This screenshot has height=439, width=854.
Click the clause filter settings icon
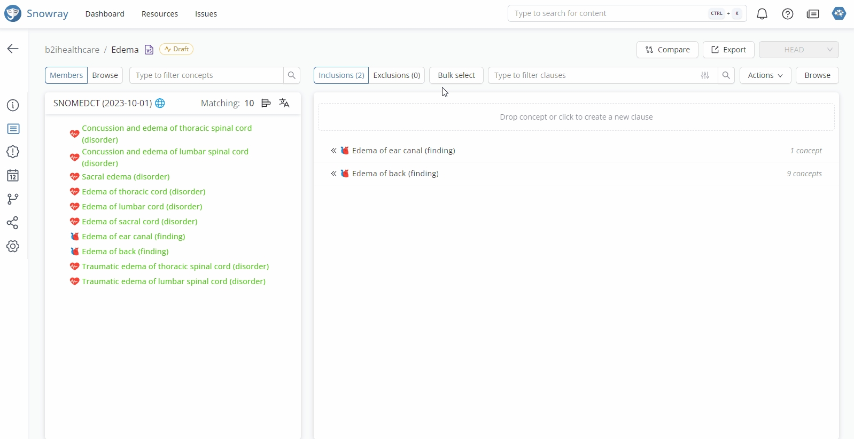point(705,75)
